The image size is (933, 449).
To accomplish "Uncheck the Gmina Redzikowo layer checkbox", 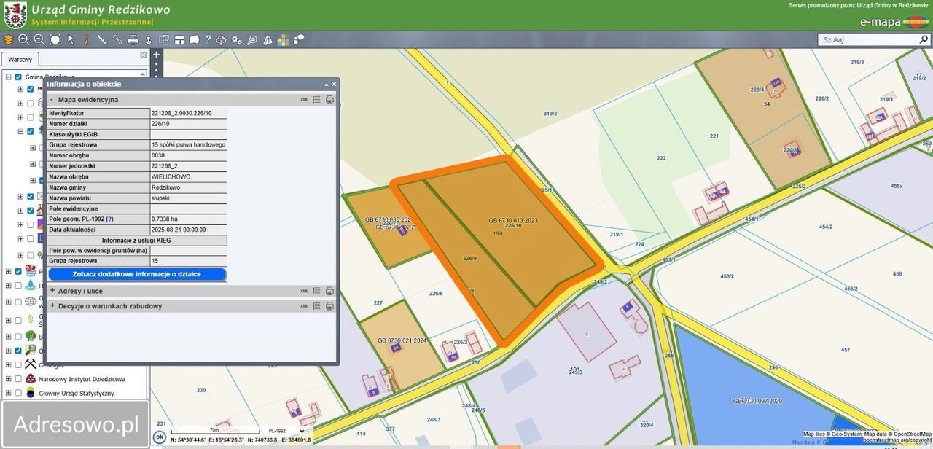I will tap(18, 77).
